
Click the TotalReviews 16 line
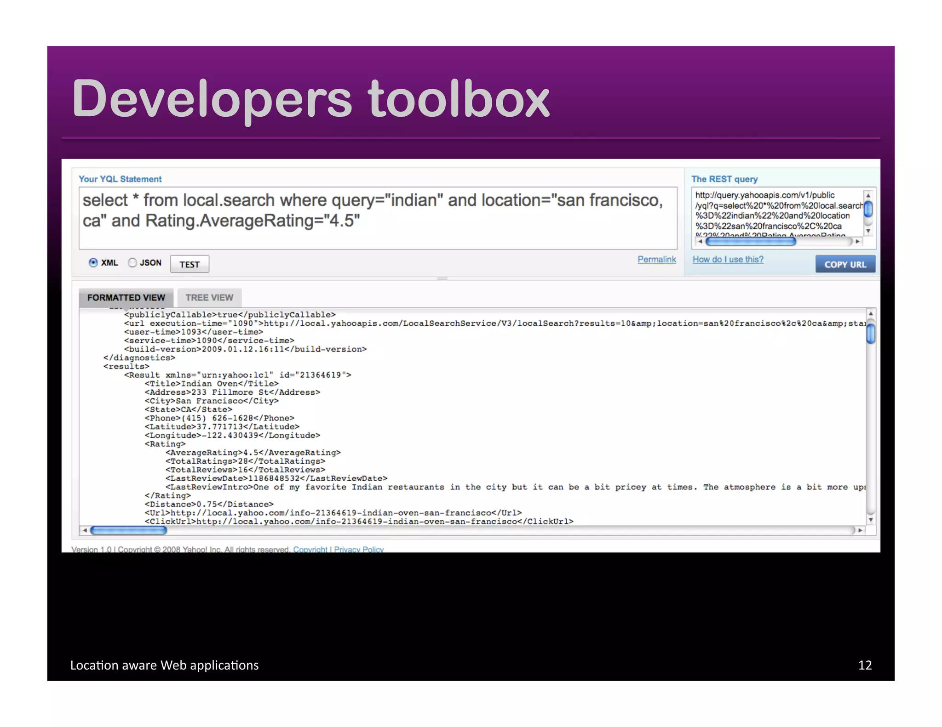click(x=245, y=470)
